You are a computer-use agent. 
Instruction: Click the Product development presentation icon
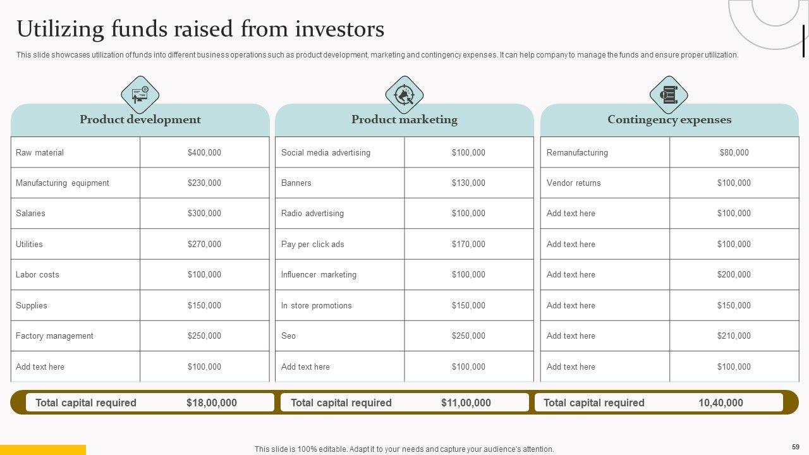pos(140,95)
